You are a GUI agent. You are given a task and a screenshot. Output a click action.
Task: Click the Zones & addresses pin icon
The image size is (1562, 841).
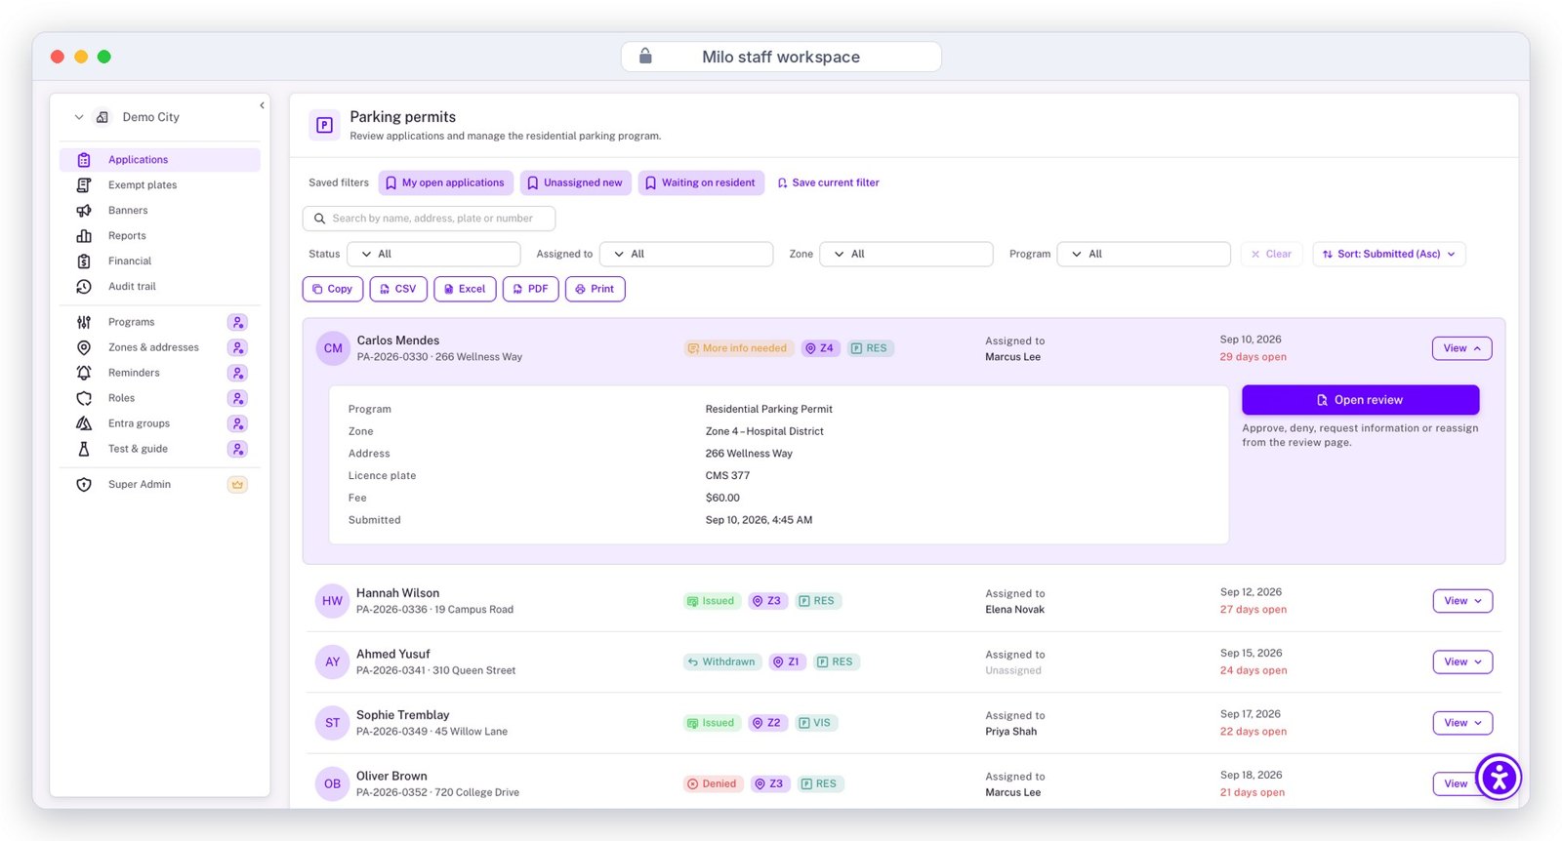(x=84, y=347)
